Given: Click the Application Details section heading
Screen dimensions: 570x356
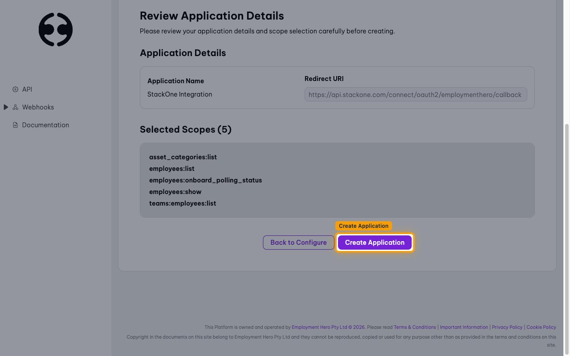Looking at the screenshot, I should click(183, 53).
